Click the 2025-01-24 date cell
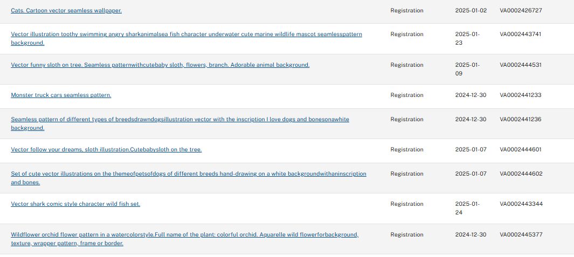 [x=467, y=208]
